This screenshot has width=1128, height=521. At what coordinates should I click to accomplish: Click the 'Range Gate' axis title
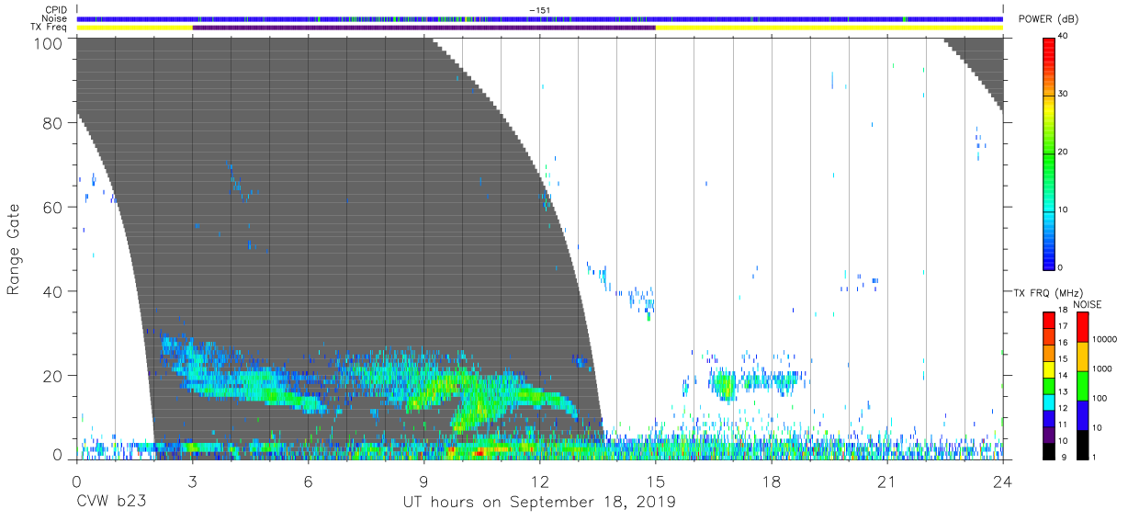point(14,249)
